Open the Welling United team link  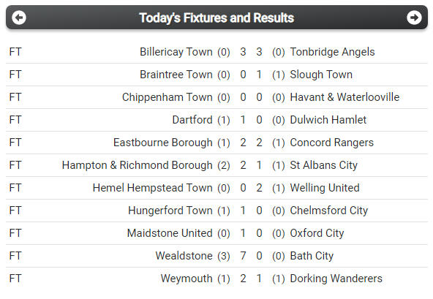pos(325,188)
